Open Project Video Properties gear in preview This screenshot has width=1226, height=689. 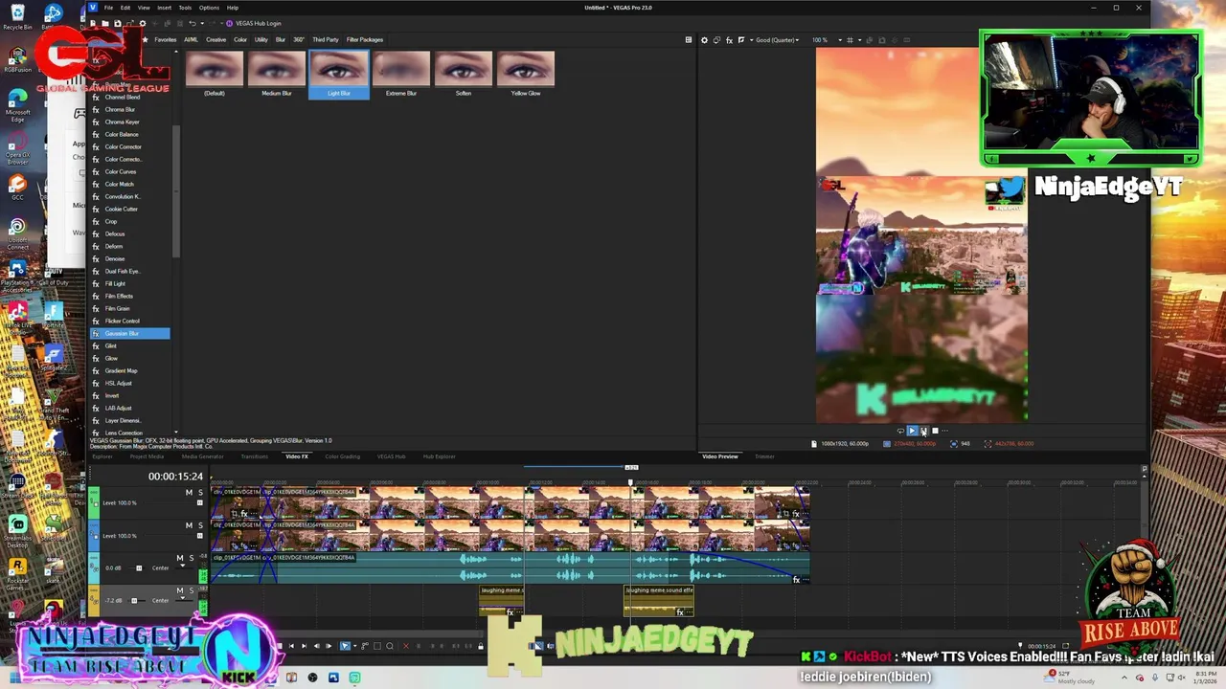(x=704, y=40)
